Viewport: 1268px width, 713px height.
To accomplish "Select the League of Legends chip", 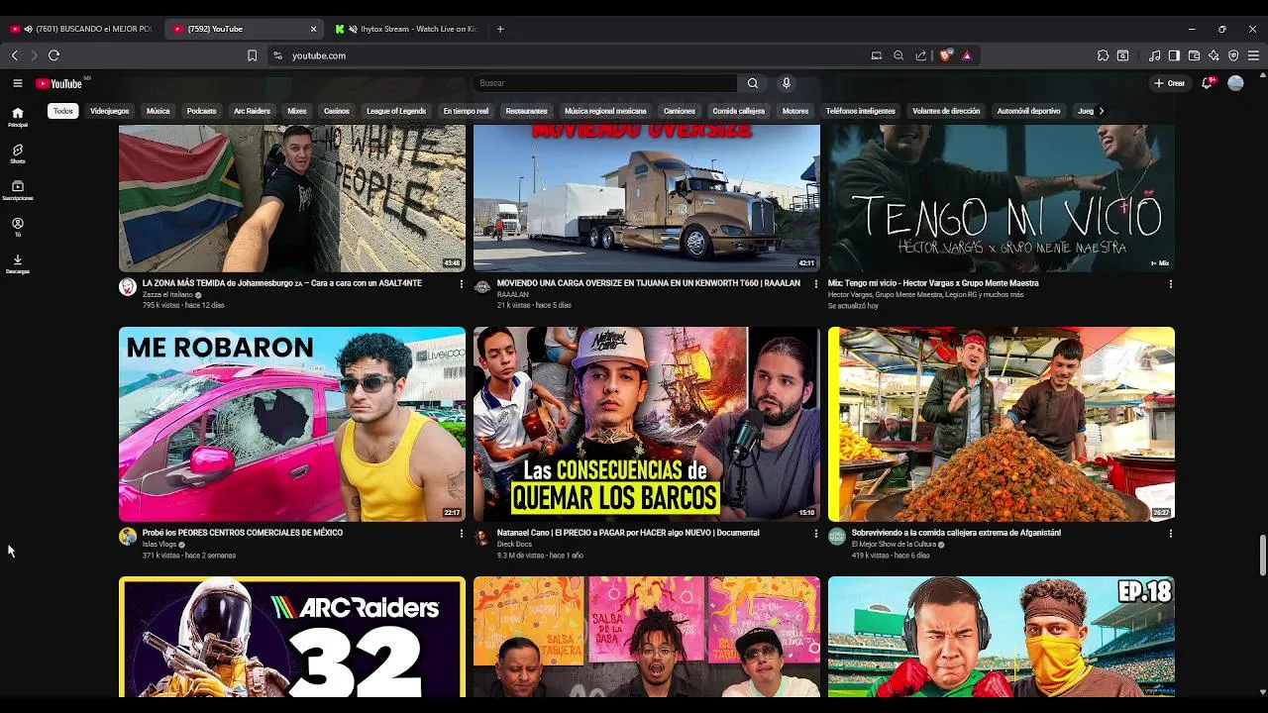I will (396, 111).
